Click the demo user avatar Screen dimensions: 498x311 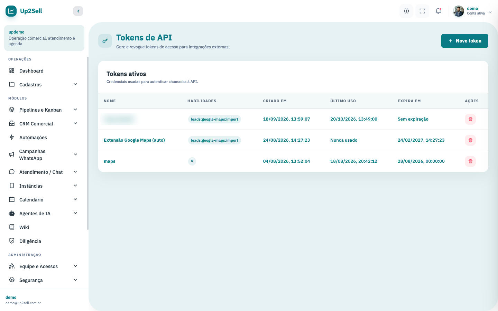459,11
